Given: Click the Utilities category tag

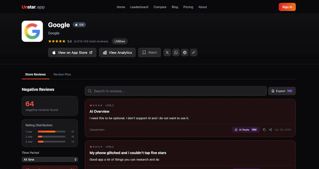Looking at the screenshot, I should (x=120, y=41).
